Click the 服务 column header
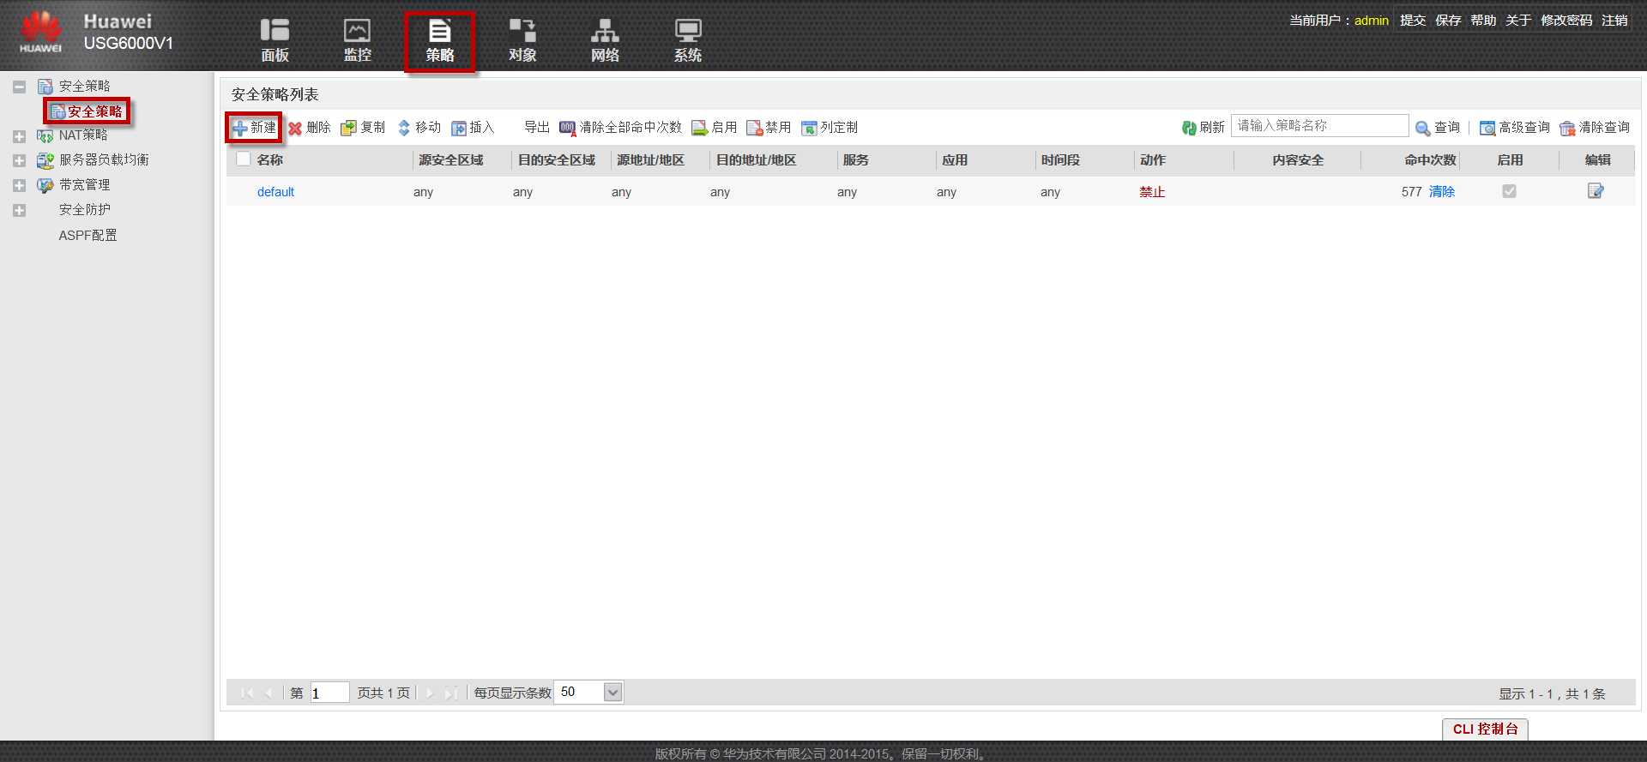The width and height of the screenshot is (1647, 762). point(855,160)
